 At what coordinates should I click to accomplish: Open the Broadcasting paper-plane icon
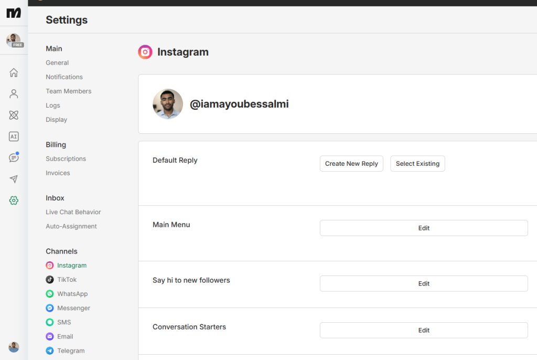pyautogui.click(x=14, y=178)
